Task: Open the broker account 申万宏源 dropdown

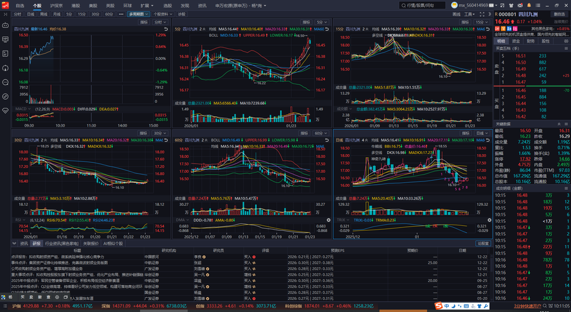Action: (x=241, y=6)
